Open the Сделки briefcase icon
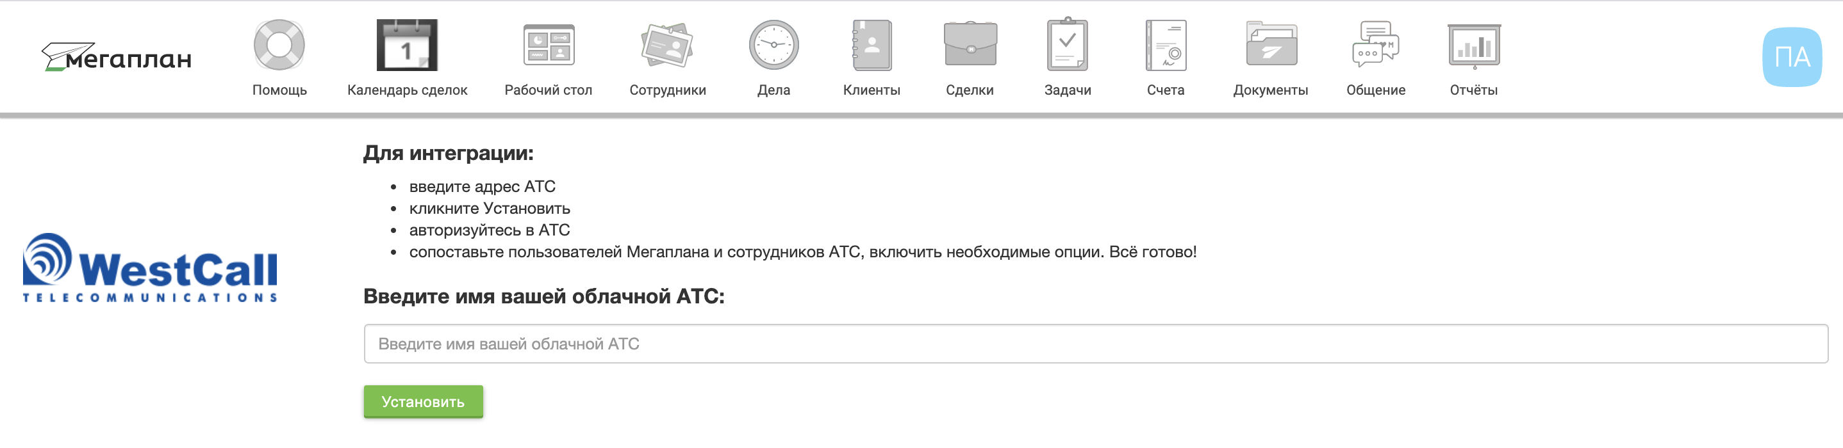This screenshot has height=448, width=1843. [x=970, y=44]
